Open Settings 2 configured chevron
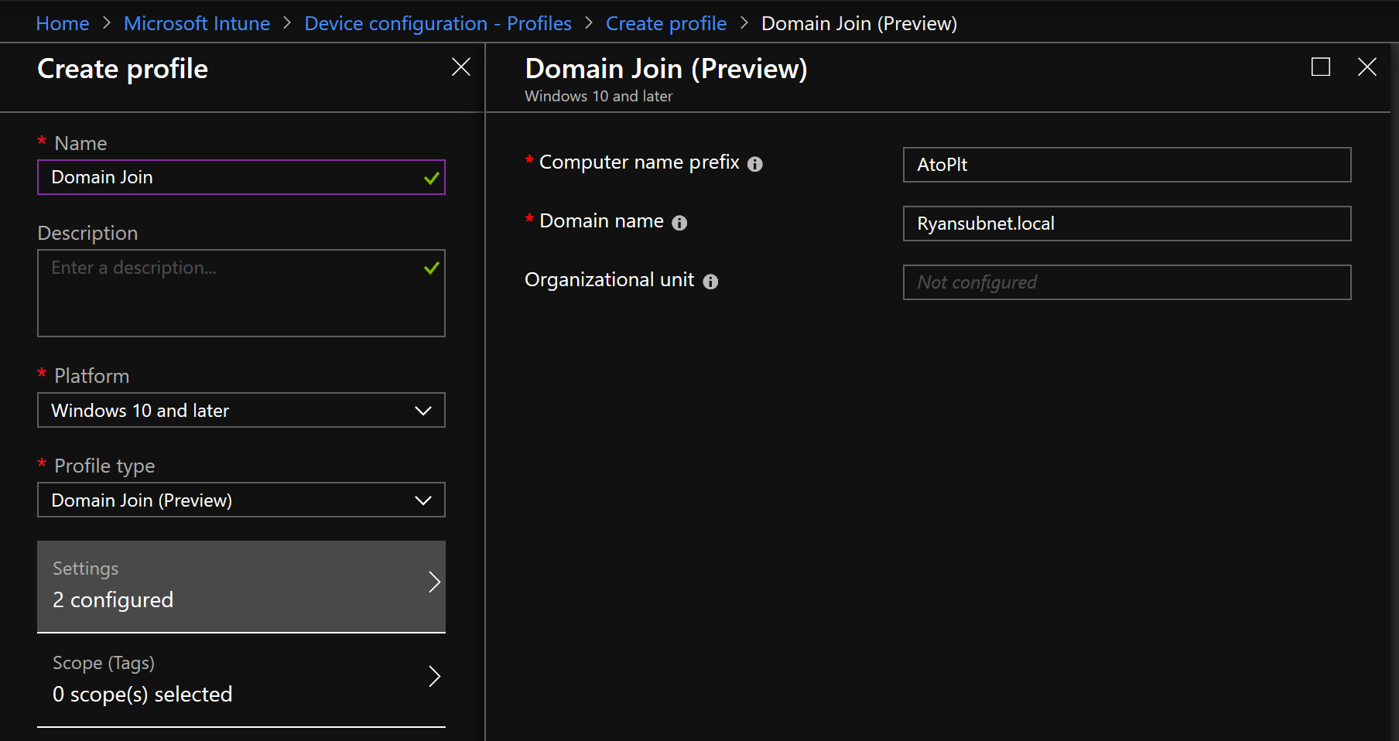Screen dimensions: 1399x741 pos(435,582)
